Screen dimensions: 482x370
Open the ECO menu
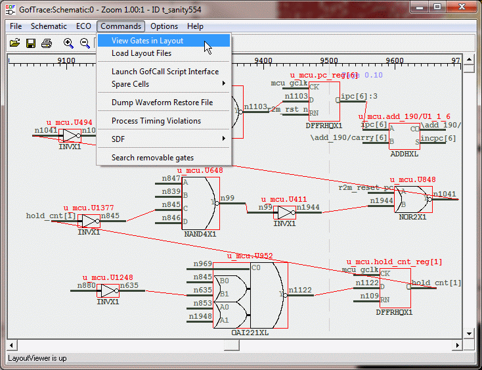click(83, 26)
